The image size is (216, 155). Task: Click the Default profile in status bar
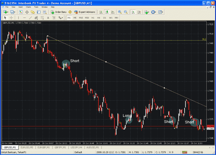(x=78, y=152)
